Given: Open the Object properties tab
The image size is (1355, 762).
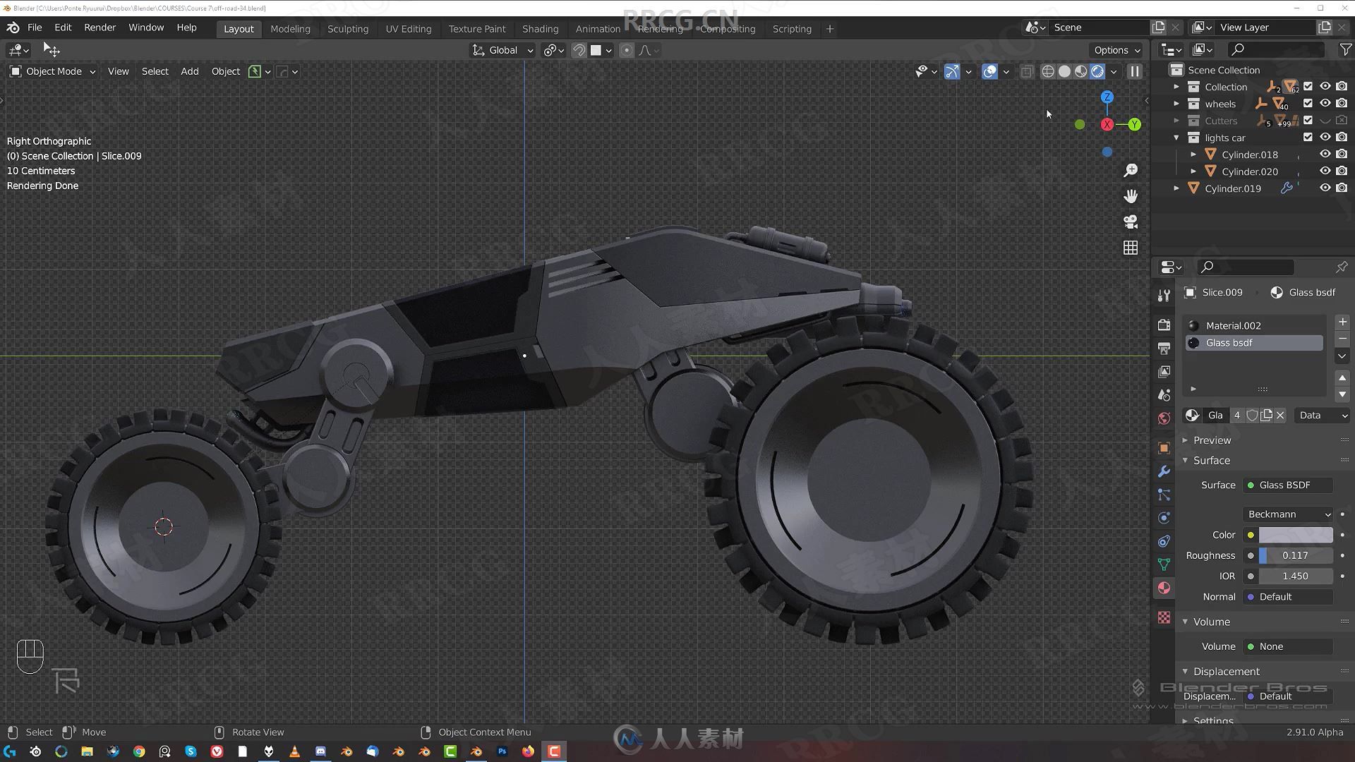Looking at the screenshot, I should click(x=1164, y=448).
